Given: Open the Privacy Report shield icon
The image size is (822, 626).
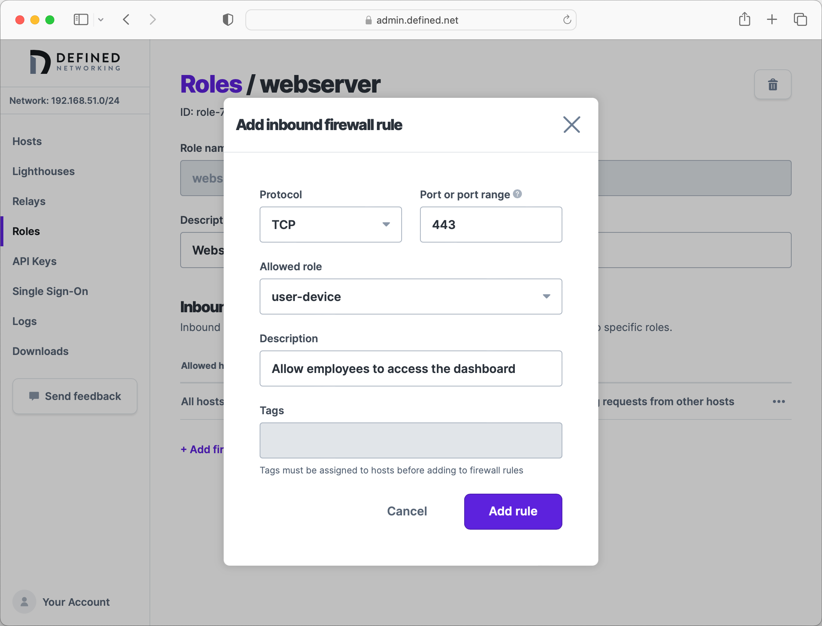Looking at the screenshot, I should click(227, 19).
